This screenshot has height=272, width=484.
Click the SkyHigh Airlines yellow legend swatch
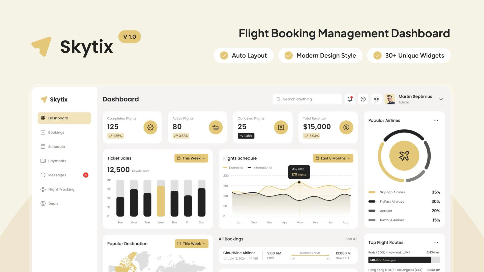coord(372,192)
